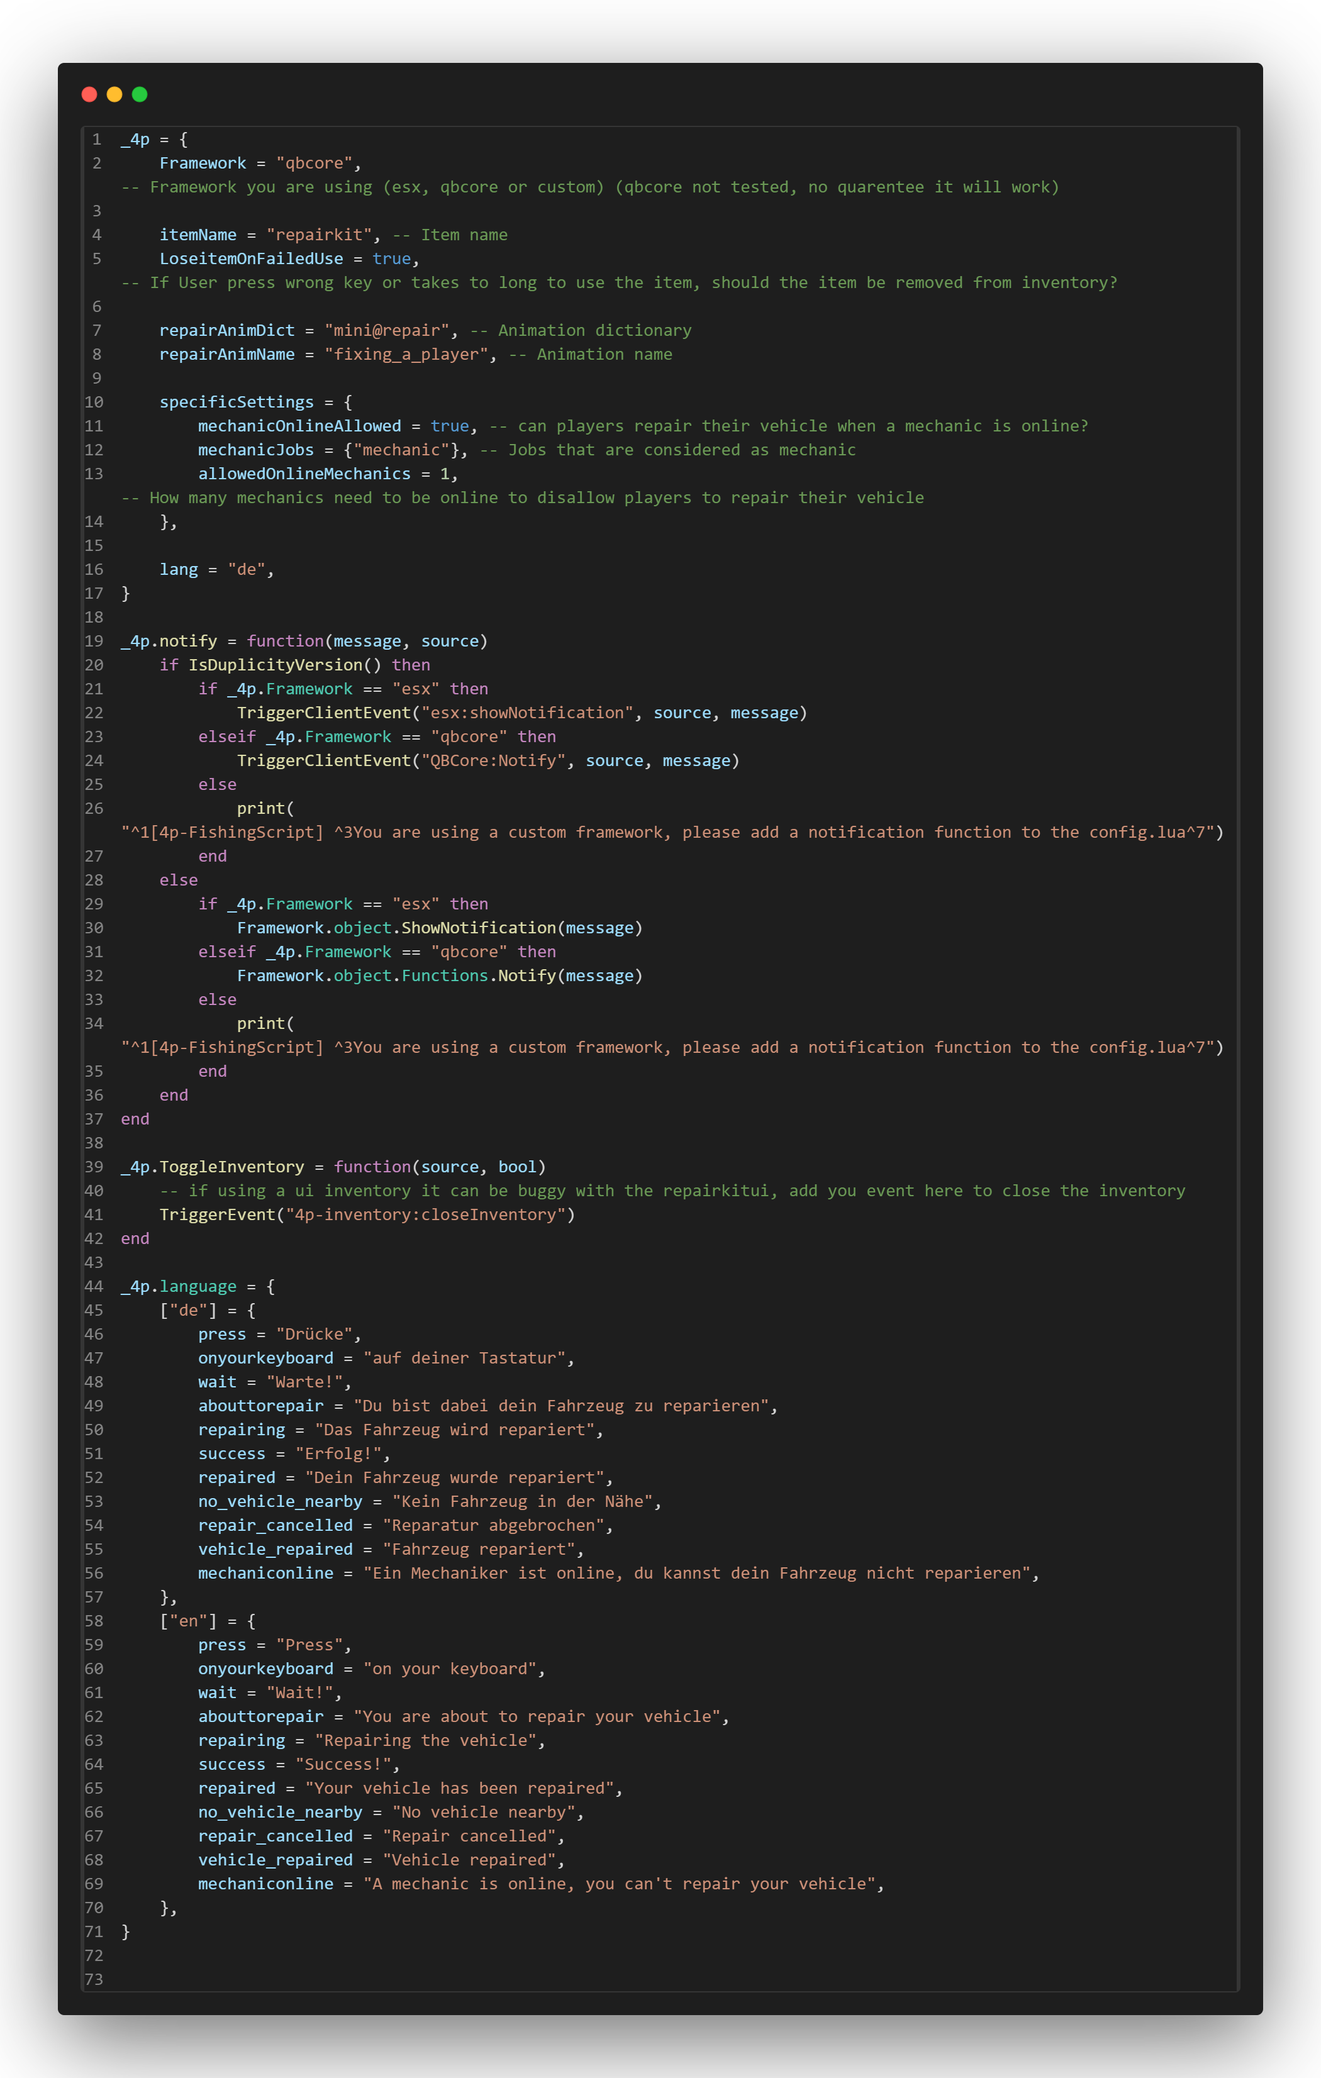This screenshot has height=2078, width=1321.
Task: Click "No vehicle nearby" string
Action: click(x=483, y=1812)
